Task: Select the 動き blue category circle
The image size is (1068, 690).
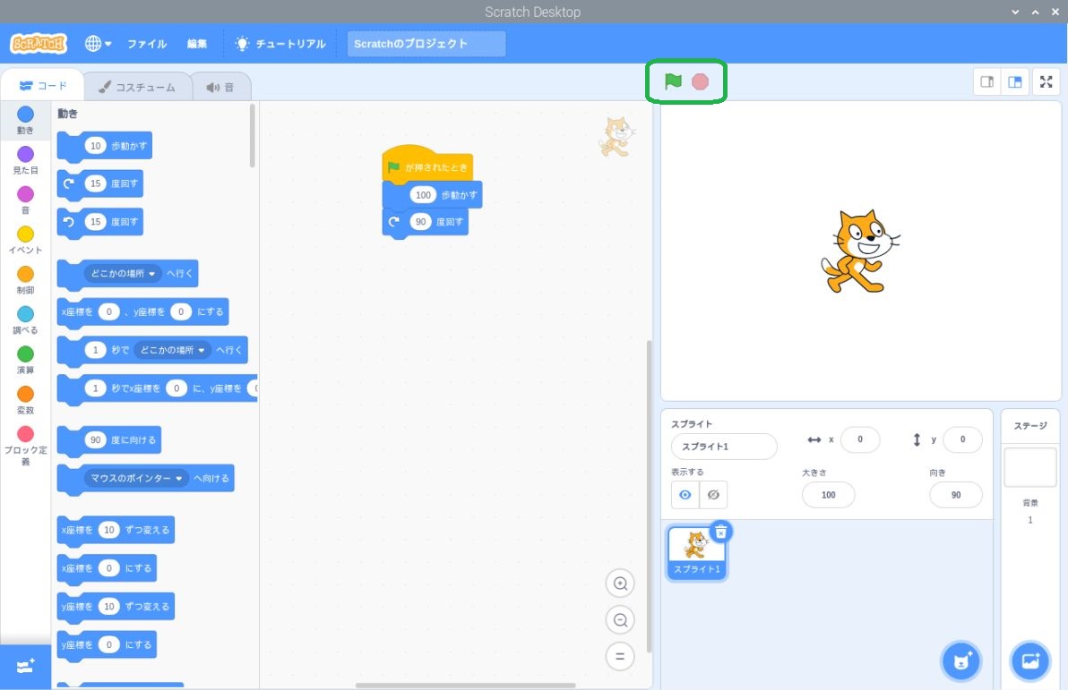Action: 25,115
